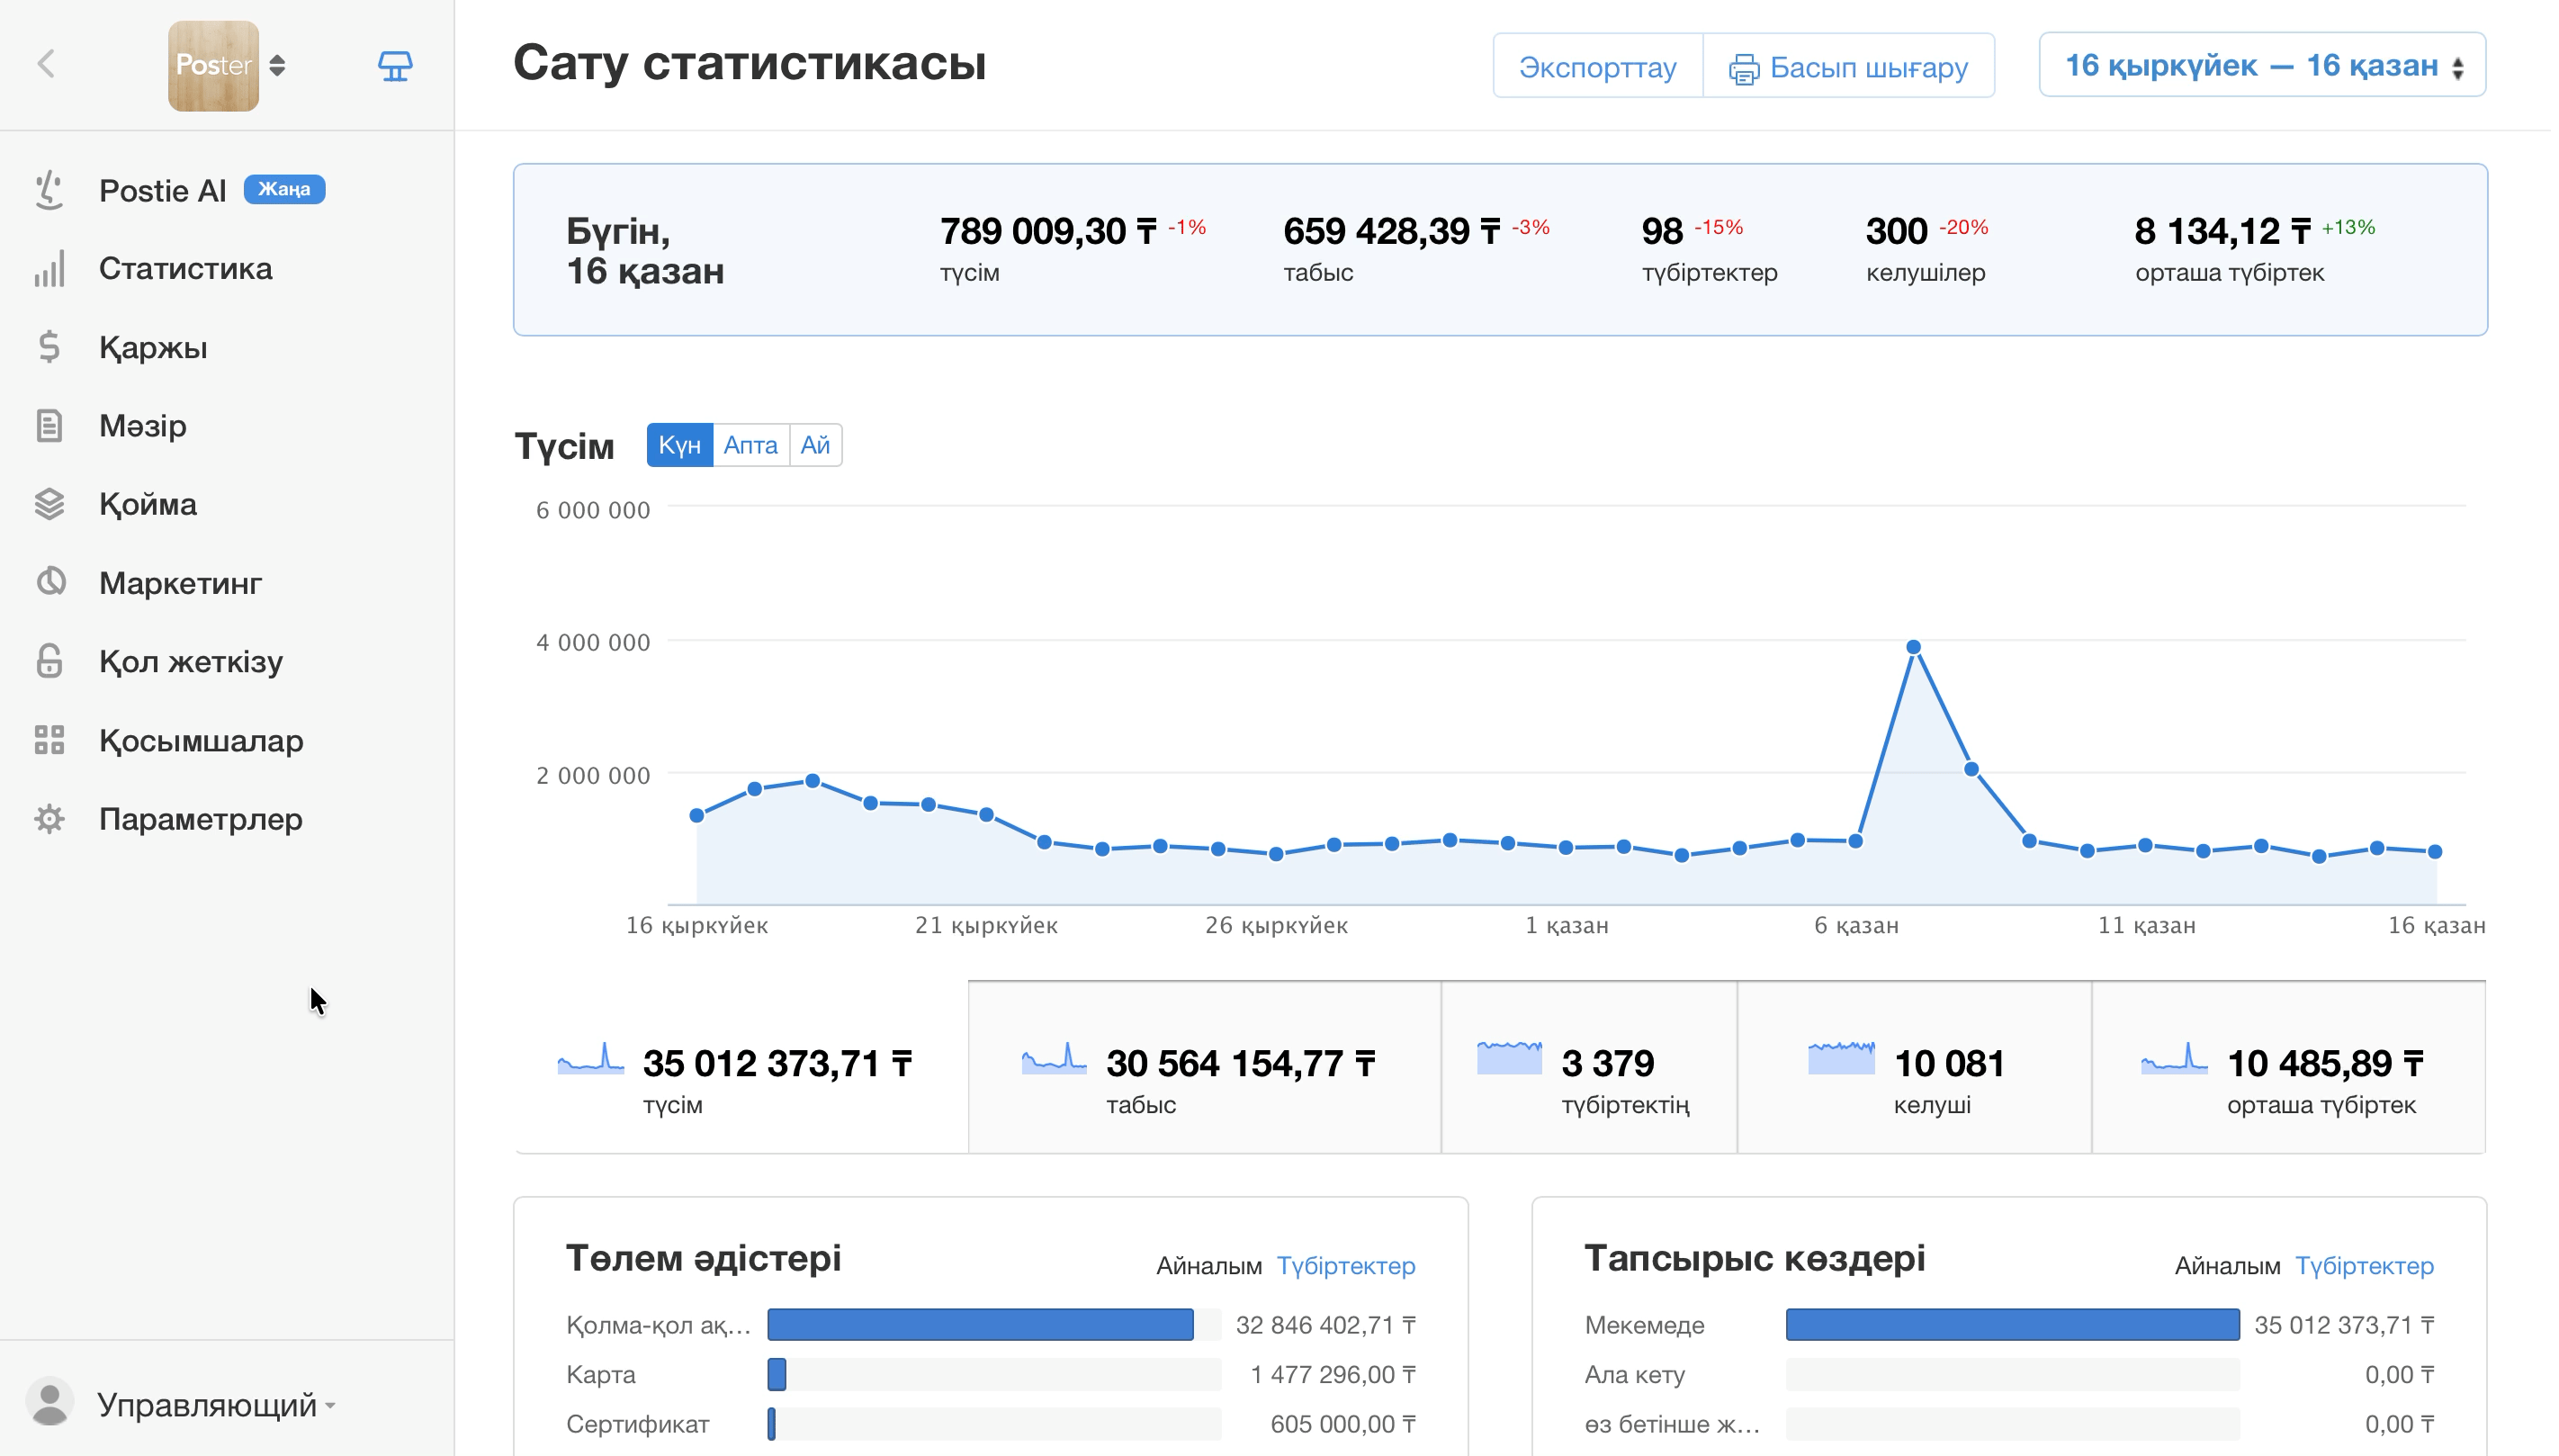Switch chart interval to Апта
This screenshot has height=1456, width=2559.
750,445
